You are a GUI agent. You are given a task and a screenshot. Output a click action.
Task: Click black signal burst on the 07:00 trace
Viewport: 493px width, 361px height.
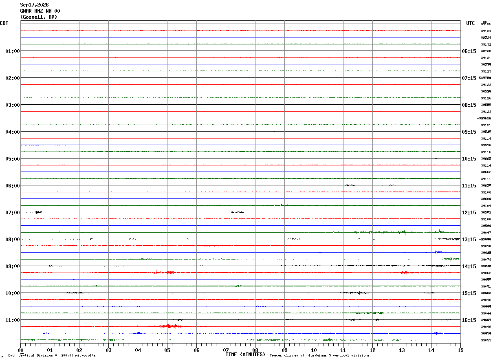(x=37, y=212)
